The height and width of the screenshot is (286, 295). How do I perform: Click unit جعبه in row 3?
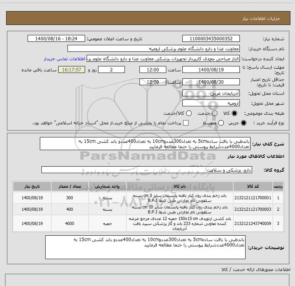(107, 223)
